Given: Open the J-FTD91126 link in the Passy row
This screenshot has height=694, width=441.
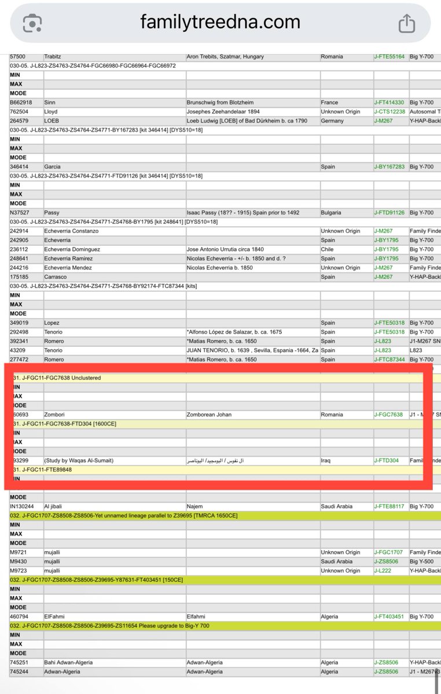Looking at the screenshot, I should coord(391,213).
